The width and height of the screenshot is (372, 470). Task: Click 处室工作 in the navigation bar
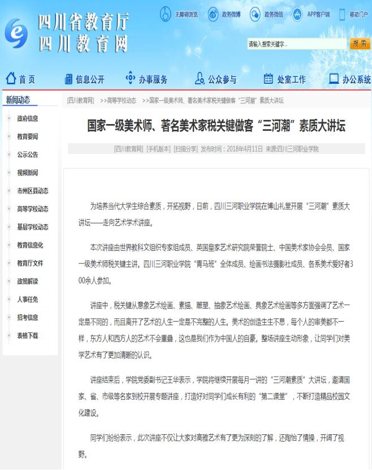point(285,79)
